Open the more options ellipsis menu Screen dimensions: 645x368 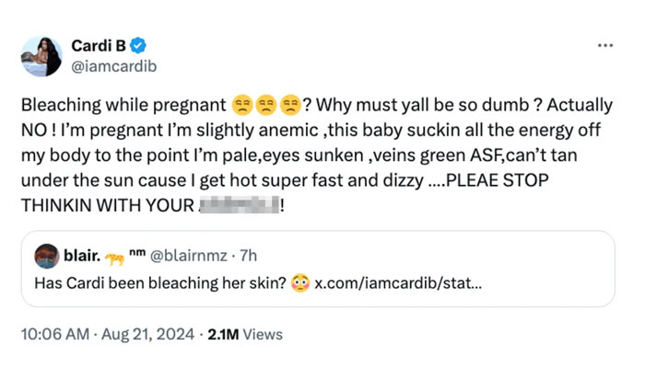tap(605, 45)
